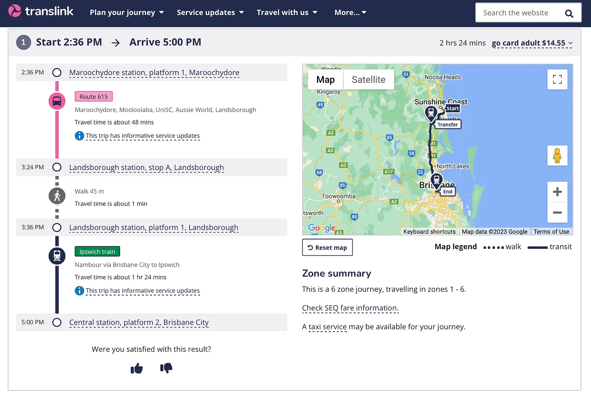Expand the go card adult $14.55 fare dropdown
Image resolution: width=591 pixels, height=401 pixels.
point(532,43)
